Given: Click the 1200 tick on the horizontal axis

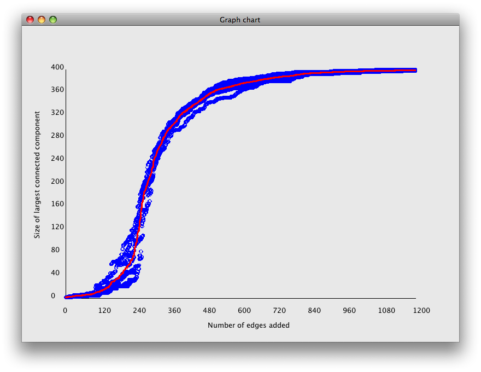Looking at the screenshot, I should click(x=421, y=310).
